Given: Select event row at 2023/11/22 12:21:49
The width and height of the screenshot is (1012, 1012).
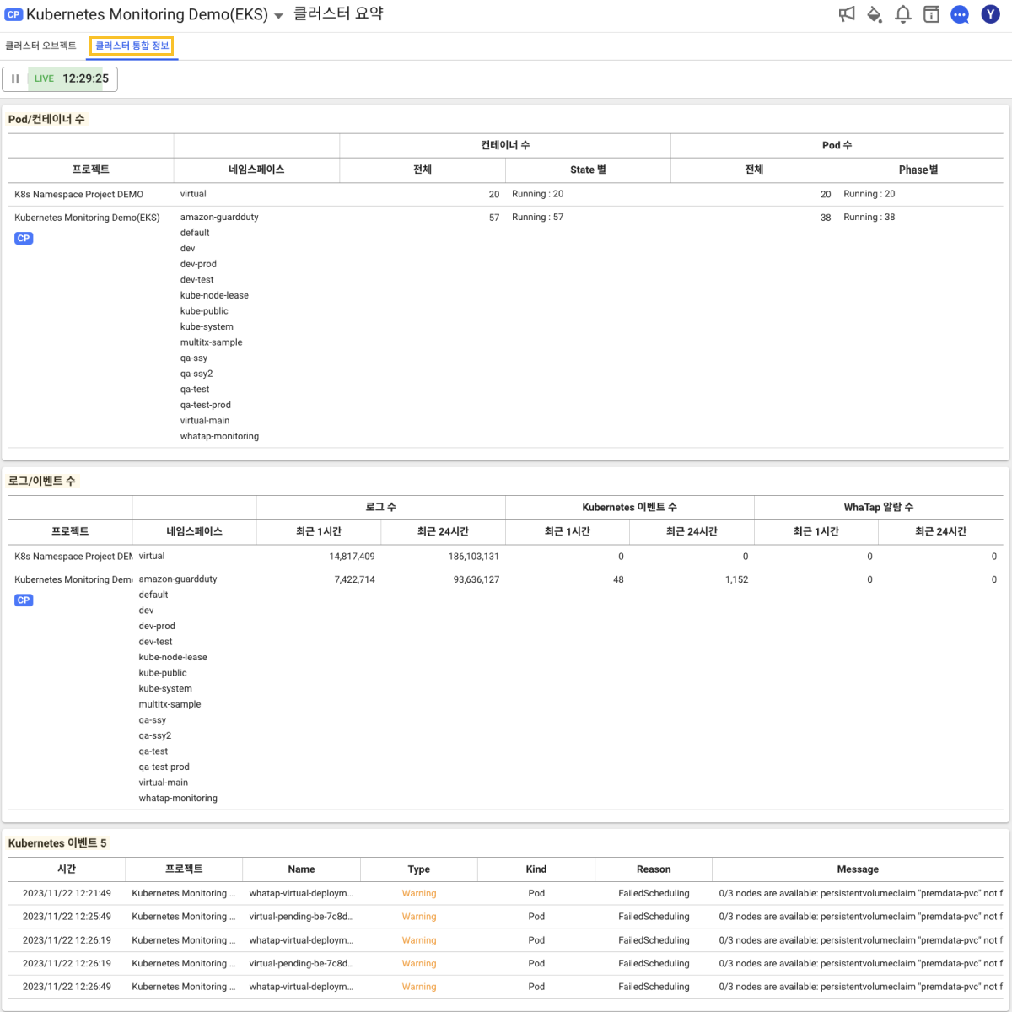Looking at the screenshot, I should point(506,893).
